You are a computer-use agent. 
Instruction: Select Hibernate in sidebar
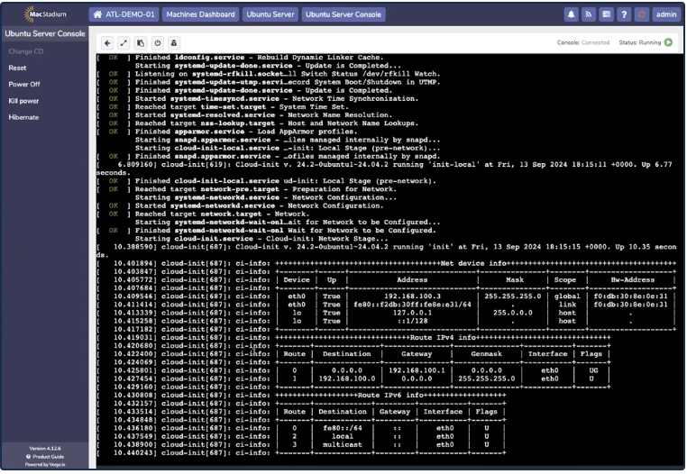[x=23, y=117]
